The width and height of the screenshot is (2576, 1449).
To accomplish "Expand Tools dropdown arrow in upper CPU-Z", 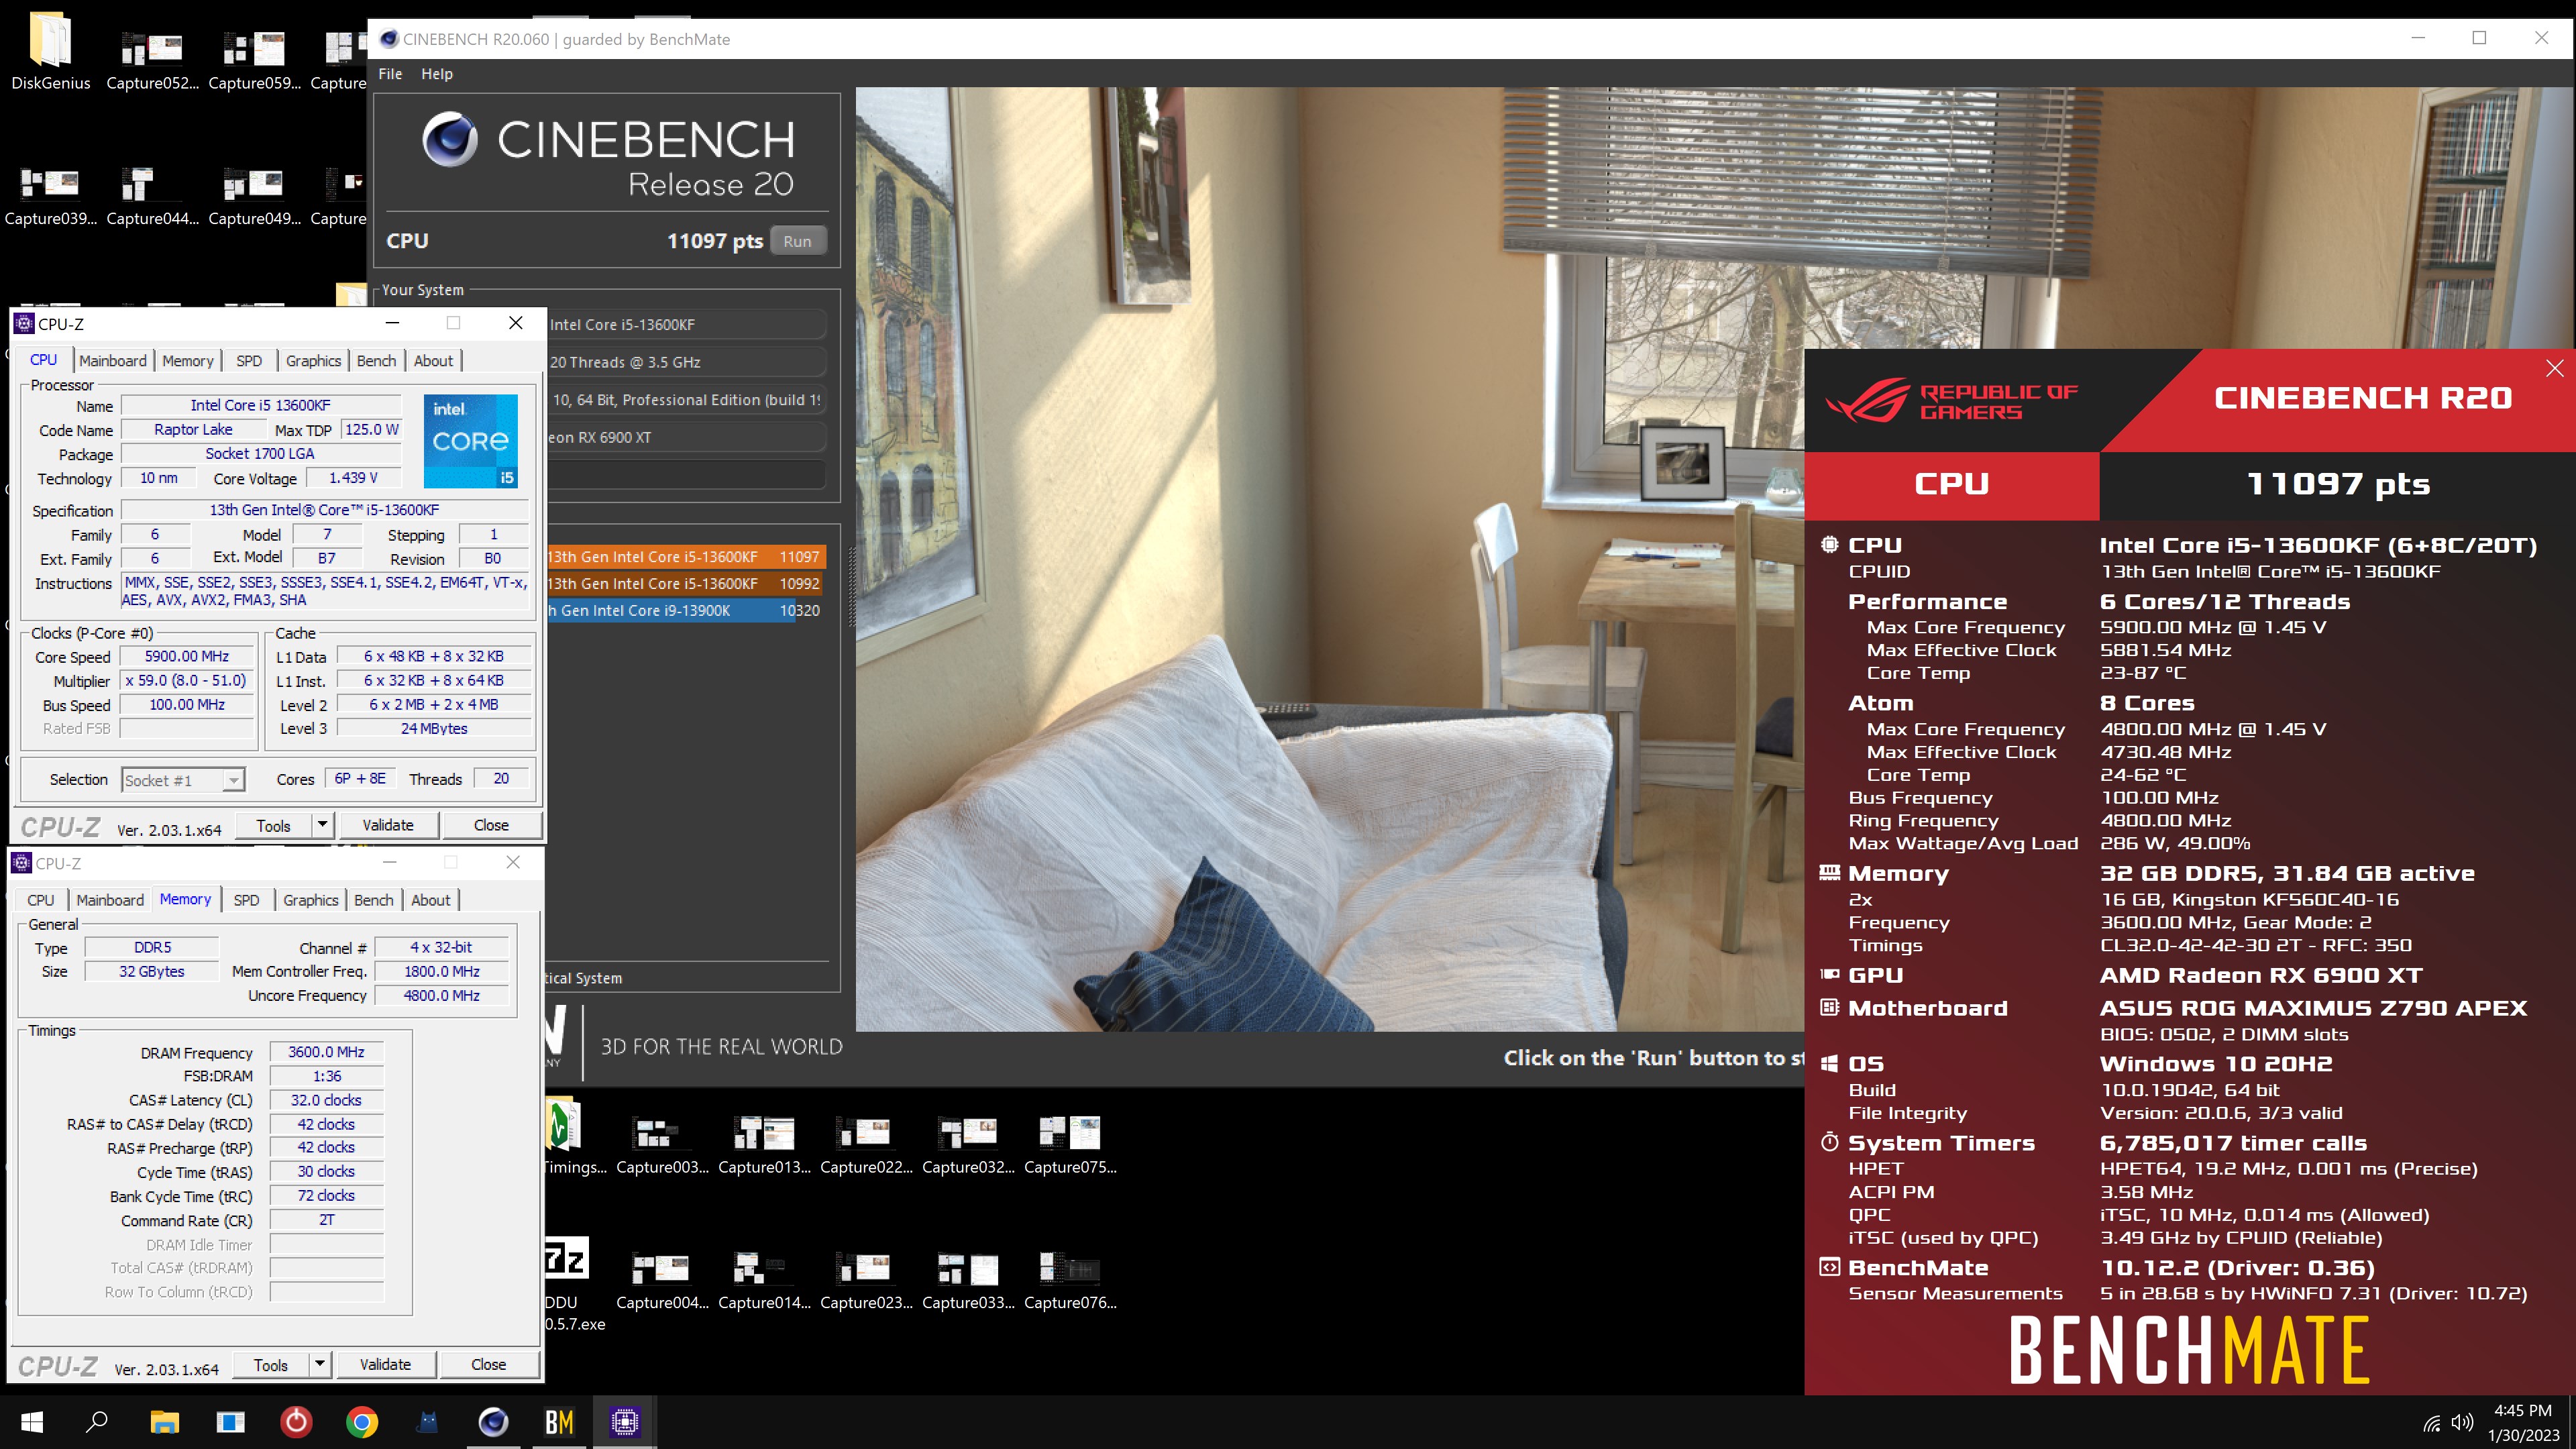I will 322,825.
